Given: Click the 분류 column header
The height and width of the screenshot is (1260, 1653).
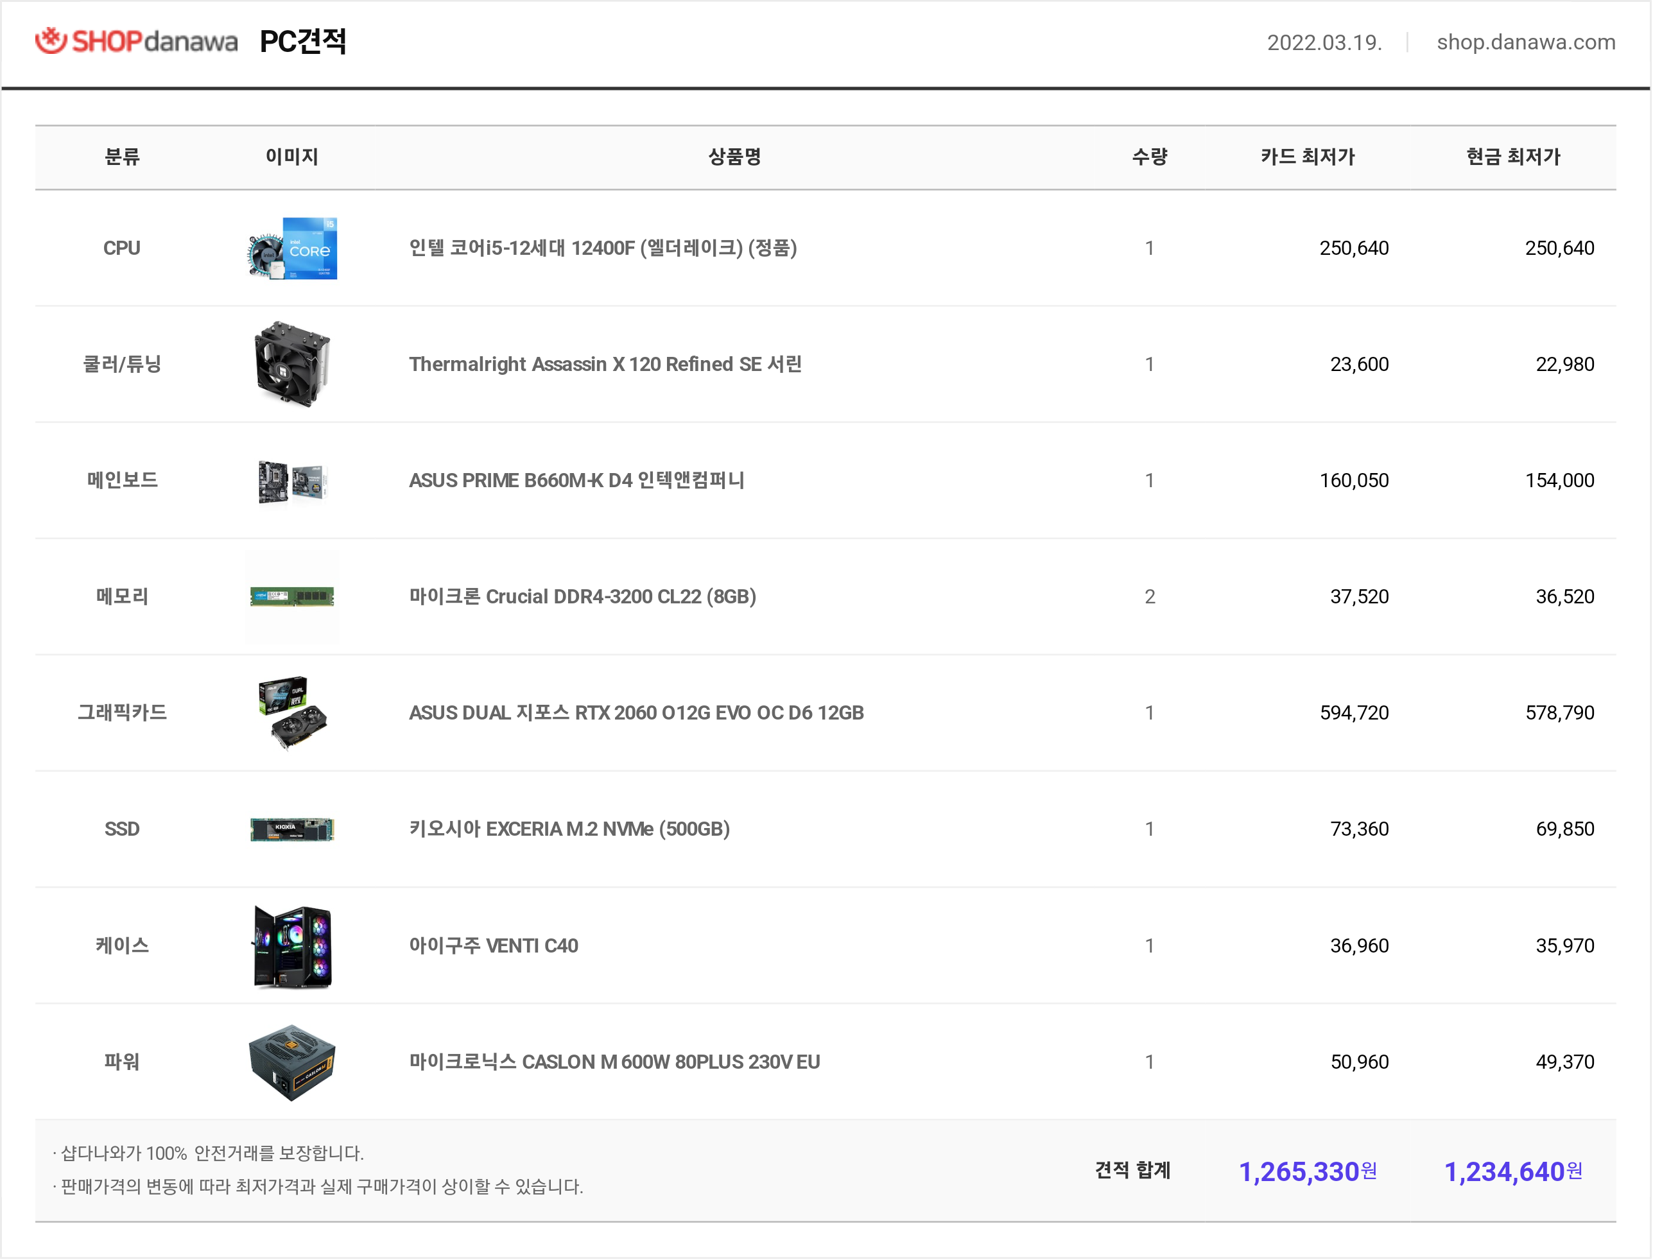Looking at the screenshot, I should (122, 157).
